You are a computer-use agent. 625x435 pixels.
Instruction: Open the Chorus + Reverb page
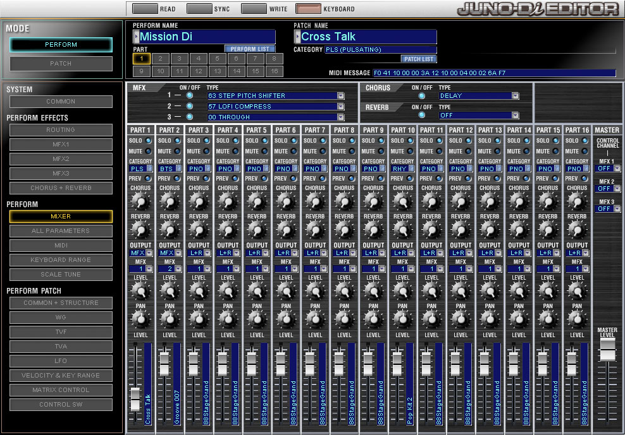(61, 188)
